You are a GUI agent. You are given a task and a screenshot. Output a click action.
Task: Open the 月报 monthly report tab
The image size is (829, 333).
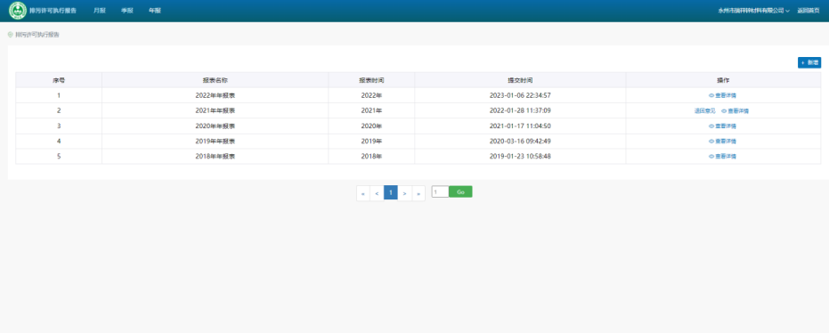[x=100, y=11]
